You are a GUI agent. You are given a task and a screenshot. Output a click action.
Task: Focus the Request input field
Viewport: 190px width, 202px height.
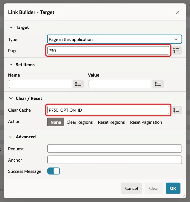tap(115, 148)
